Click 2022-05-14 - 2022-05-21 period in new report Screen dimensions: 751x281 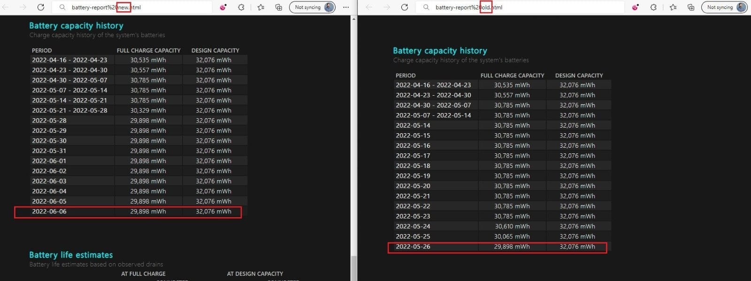[x=69, y=100]
